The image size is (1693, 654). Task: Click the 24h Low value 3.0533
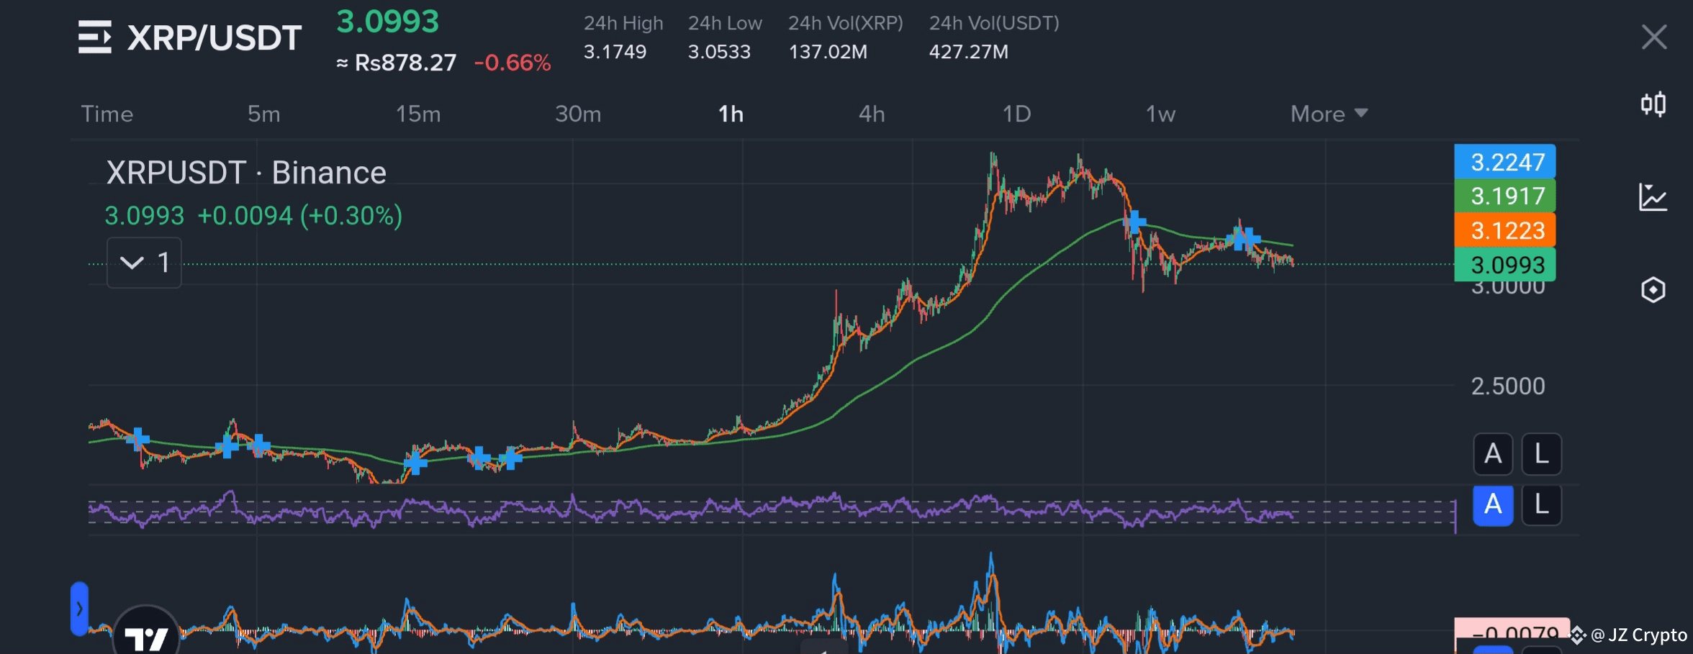[x=719, y=52]
